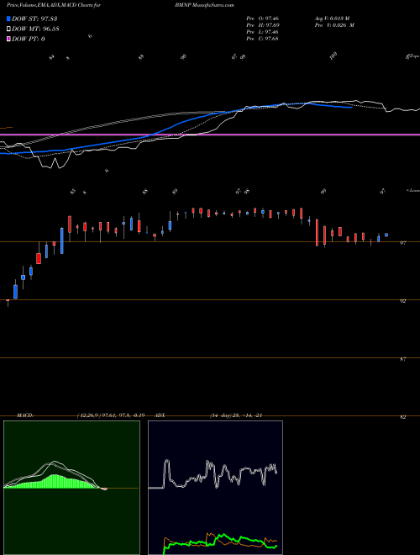Image resolution: width=420 pixels, height=555 pixels.
Task: Click the 'Pre C: 97.68' value
Action: (263, 39)
